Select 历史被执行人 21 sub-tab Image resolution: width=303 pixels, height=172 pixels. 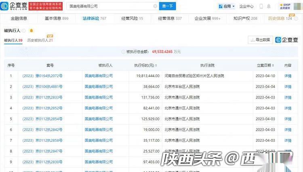point(40,40)
